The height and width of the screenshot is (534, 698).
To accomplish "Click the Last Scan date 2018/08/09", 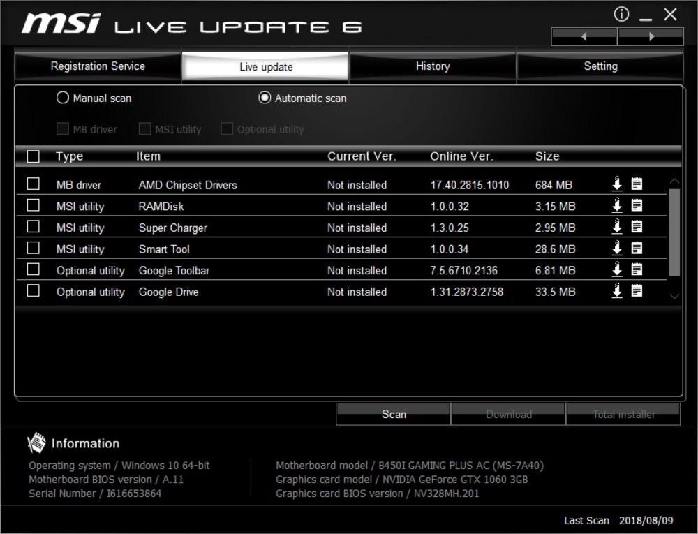I will [x=646, y=520].
